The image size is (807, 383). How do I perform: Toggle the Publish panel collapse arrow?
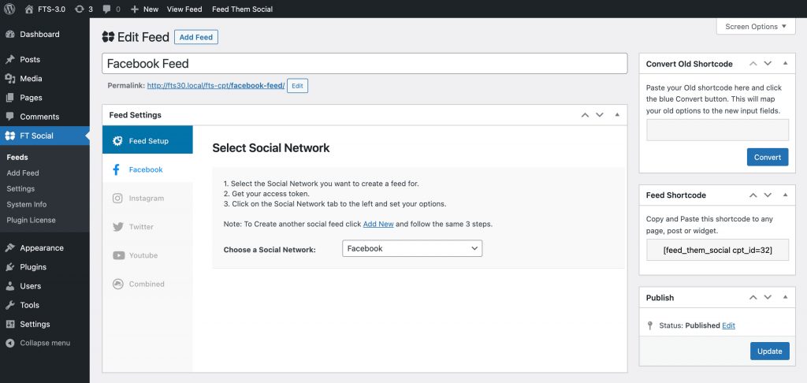(785, 297)
